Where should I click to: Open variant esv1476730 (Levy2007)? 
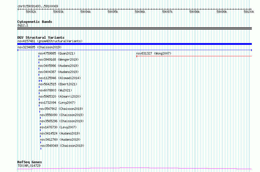coord(58,127)
